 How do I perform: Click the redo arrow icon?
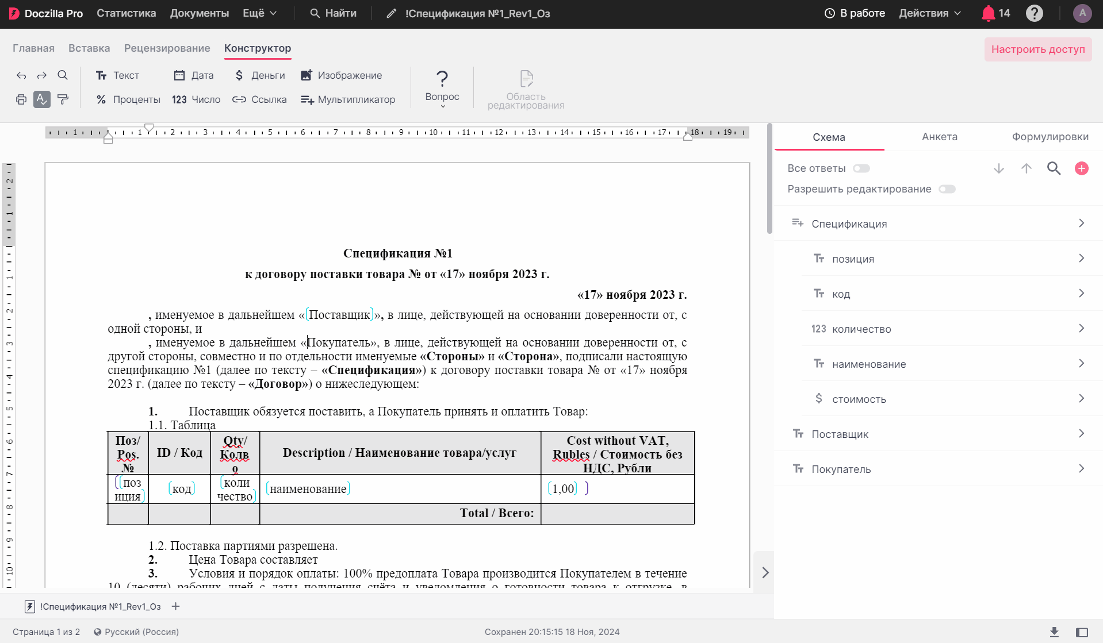[x=42, y=75]
